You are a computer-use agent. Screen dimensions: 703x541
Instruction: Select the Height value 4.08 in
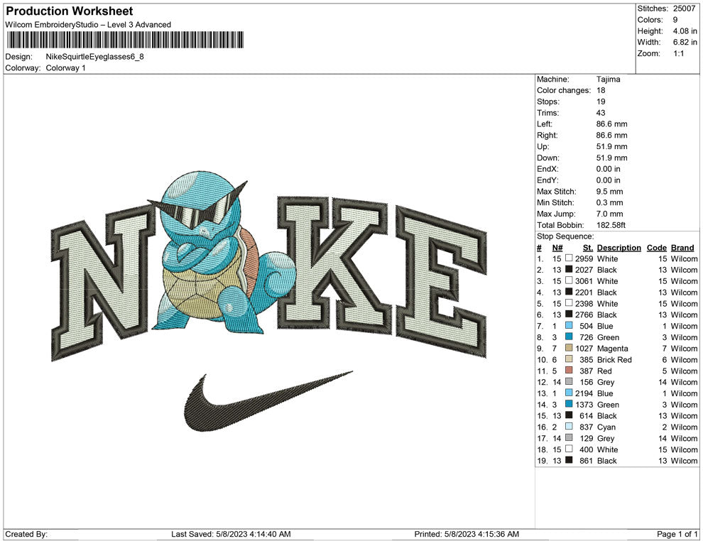click(685, 31)
